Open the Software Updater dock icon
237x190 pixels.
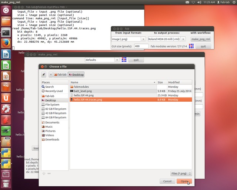[x=6, y=142]
